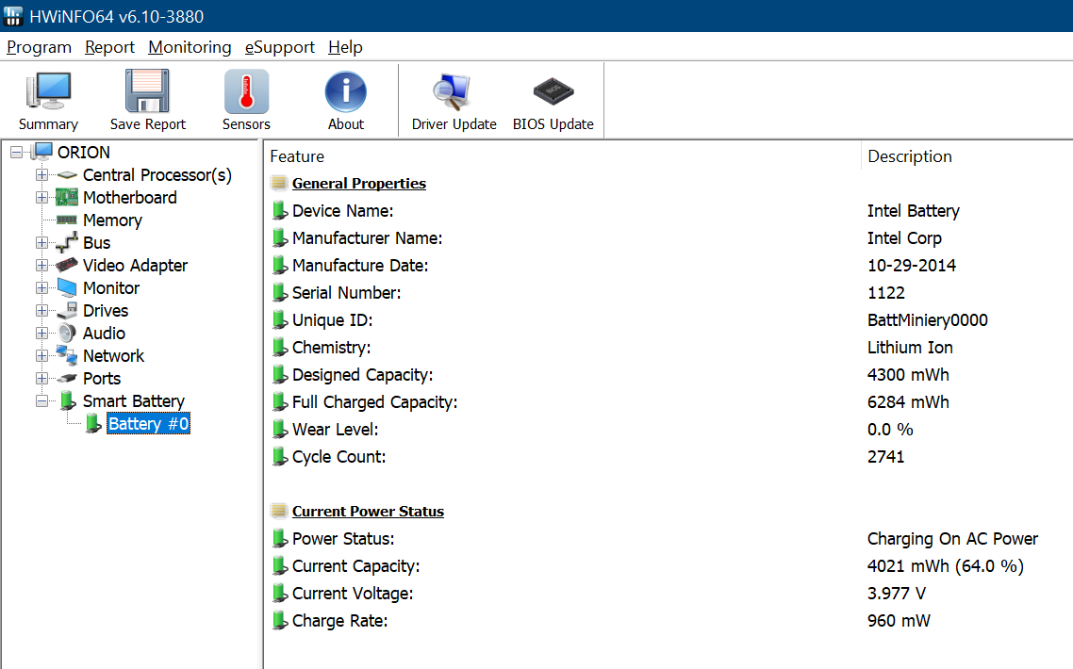1073x669 pixels.
Task: Click General Properties section icon
Action: coord(278,184)
